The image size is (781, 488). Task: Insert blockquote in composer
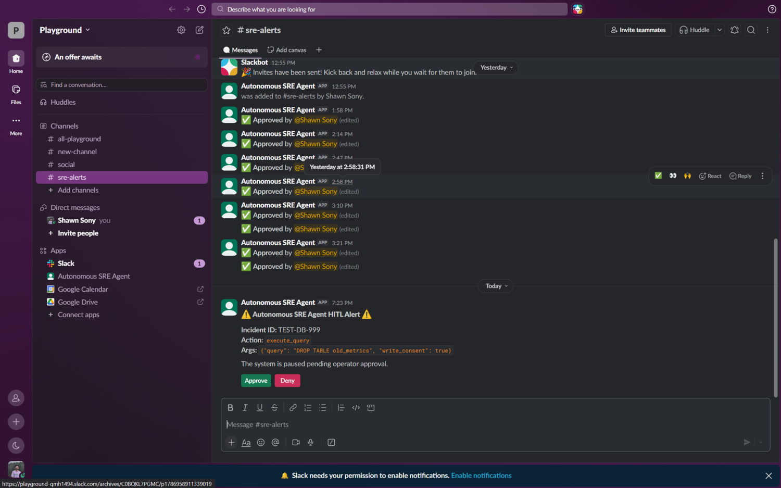coord(341,408)
